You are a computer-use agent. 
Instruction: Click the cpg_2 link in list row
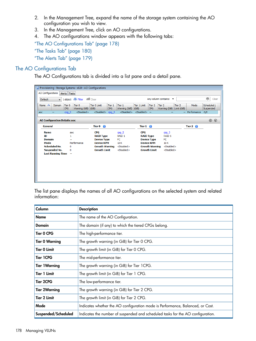(x=68, y=112)
